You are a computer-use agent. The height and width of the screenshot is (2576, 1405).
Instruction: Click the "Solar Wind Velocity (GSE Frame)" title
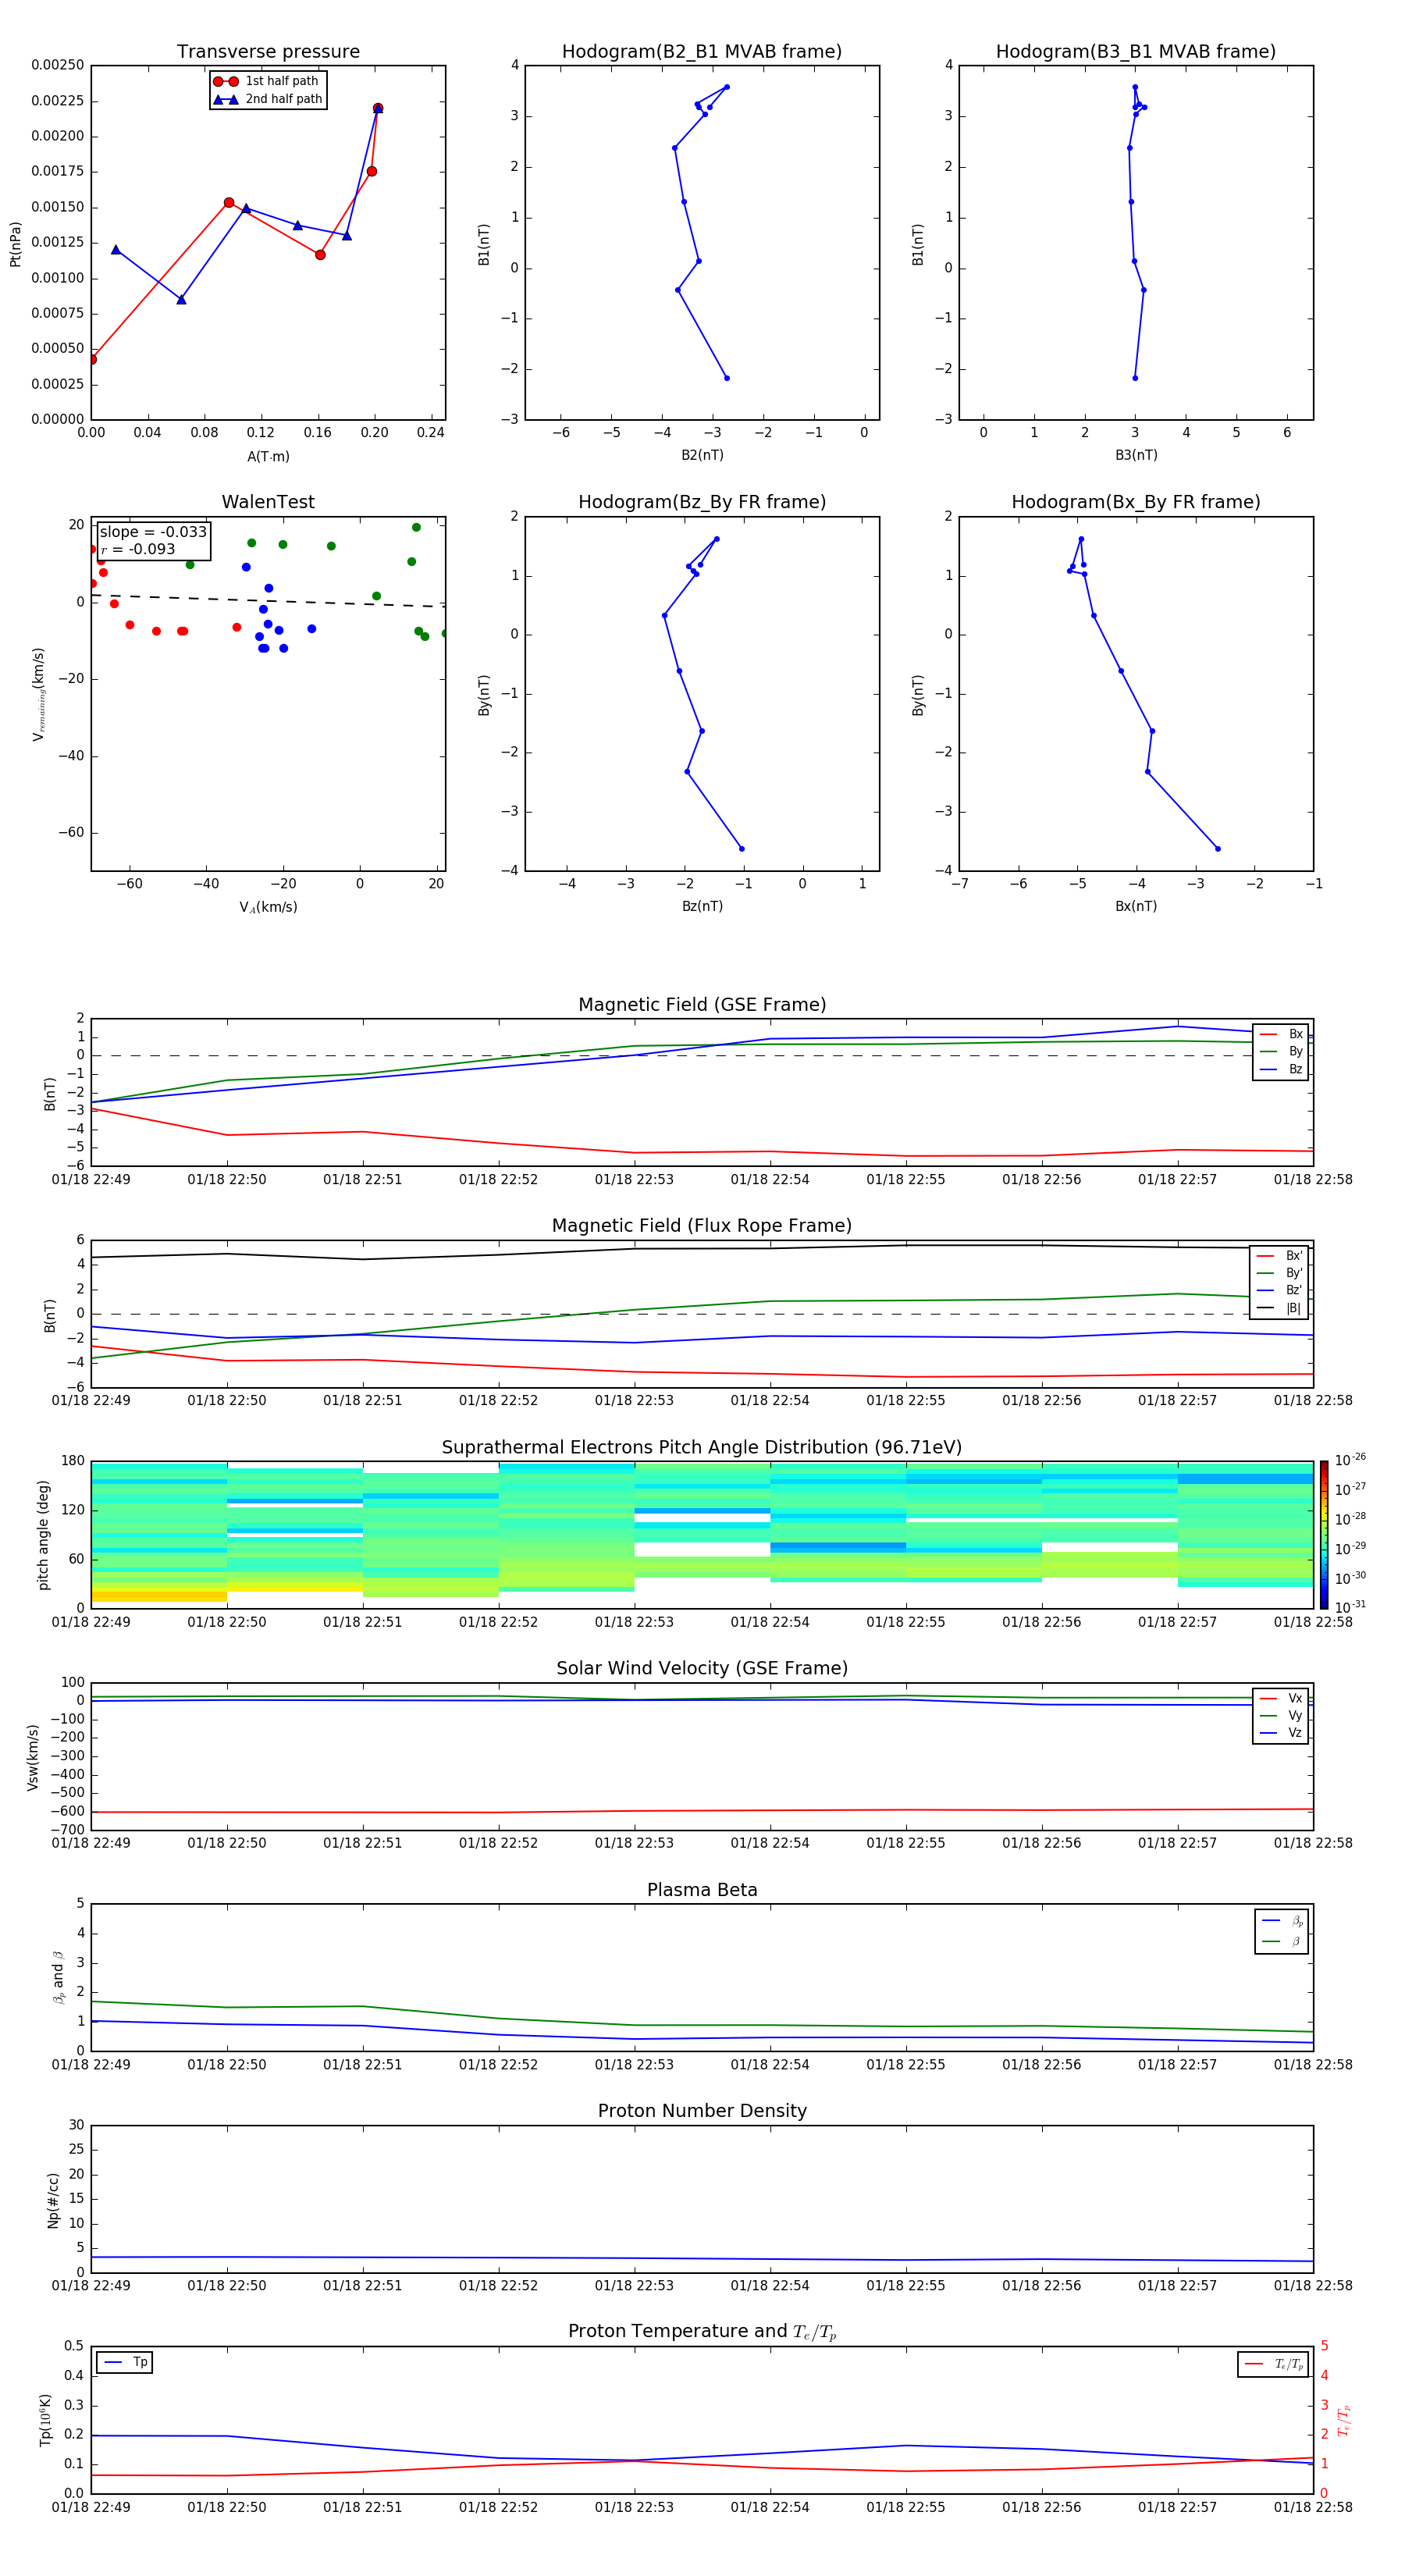click(x=702, y=1669)
